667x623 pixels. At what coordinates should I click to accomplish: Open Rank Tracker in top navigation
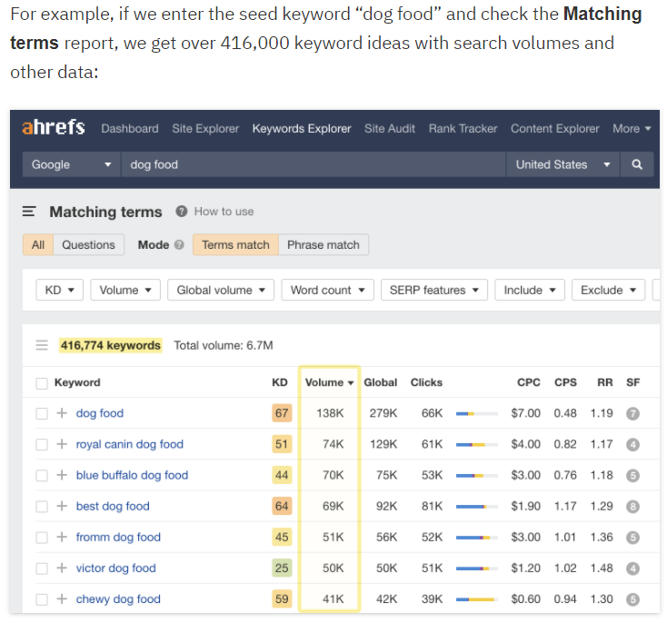coord(463,128)
